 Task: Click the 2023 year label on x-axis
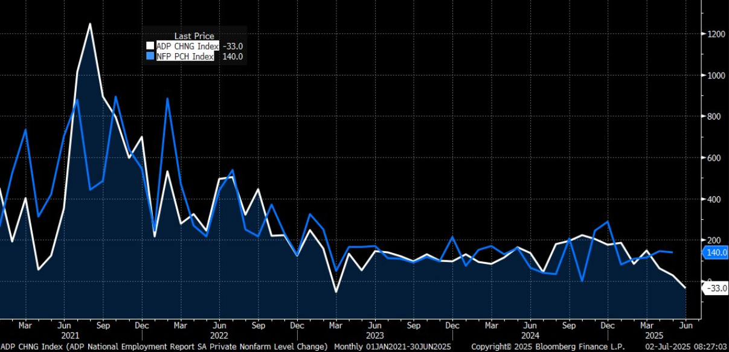tap(374, 335)
